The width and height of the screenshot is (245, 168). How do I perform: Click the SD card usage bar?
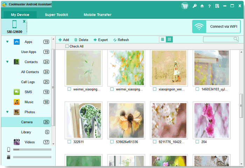(x=32, y=157)
